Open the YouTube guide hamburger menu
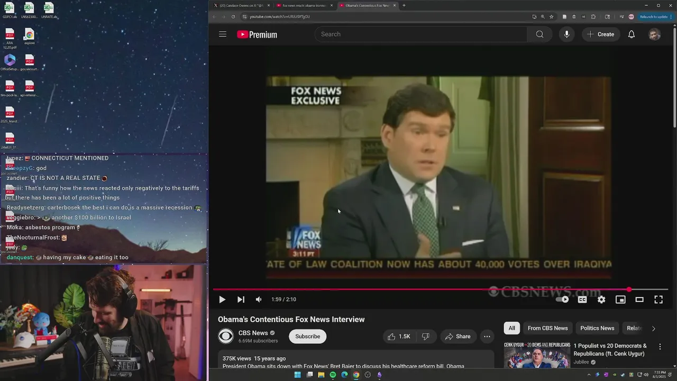Viewport: 677px width, 381px height. coord(223,34)
